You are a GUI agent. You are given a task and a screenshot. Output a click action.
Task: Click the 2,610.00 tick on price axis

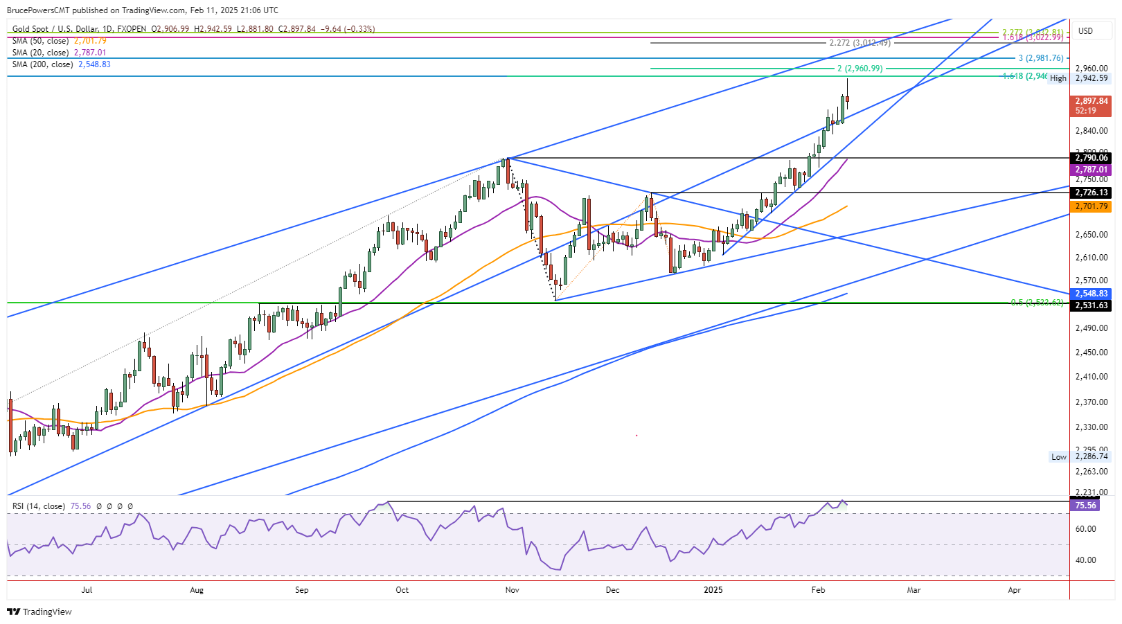1092,258
